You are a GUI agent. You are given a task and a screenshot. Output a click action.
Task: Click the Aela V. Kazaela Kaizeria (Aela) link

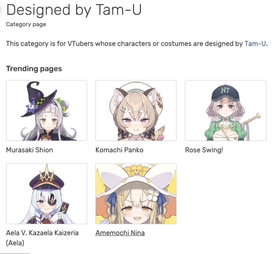42,238
